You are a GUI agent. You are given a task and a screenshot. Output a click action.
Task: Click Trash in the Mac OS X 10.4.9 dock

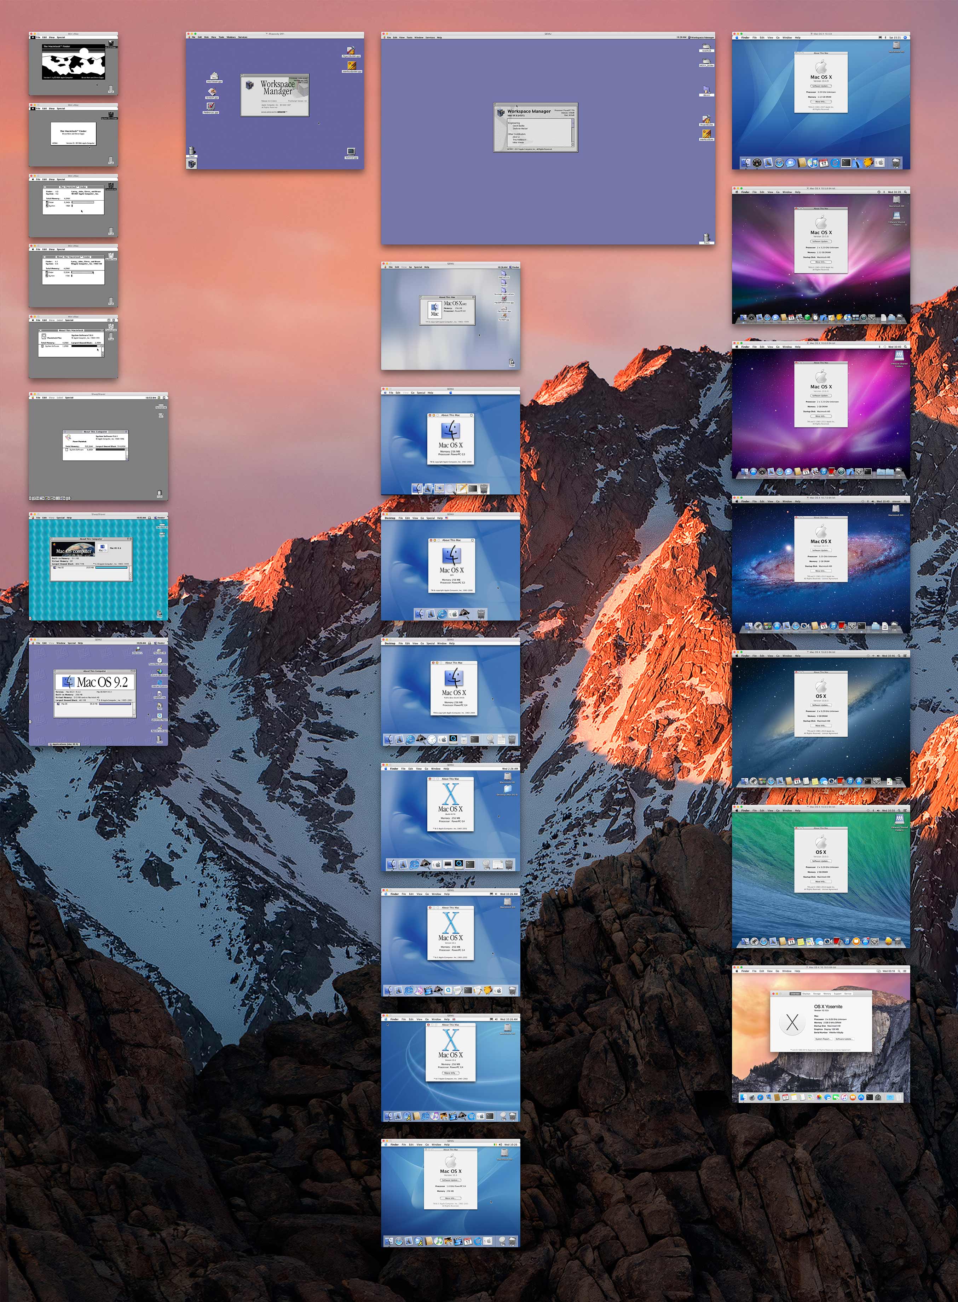tap(896, 163)
